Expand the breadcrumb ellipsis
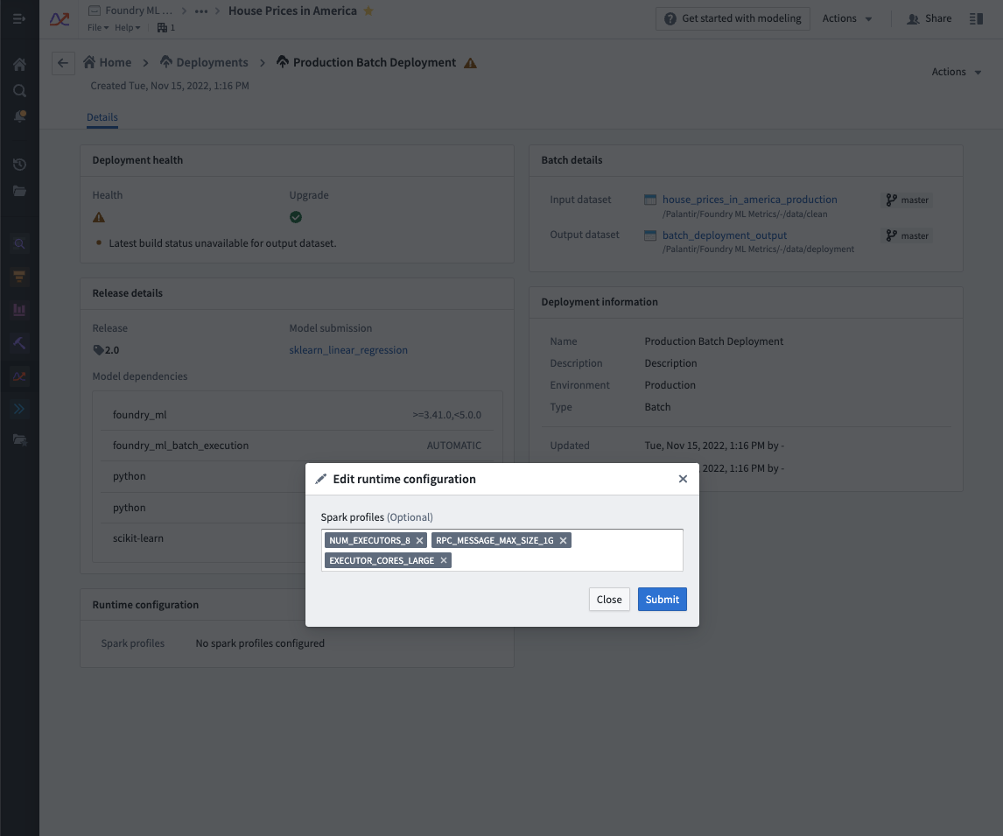This screenshot has width=1003, height=836. pyautogui.click(x=200, y=11)
